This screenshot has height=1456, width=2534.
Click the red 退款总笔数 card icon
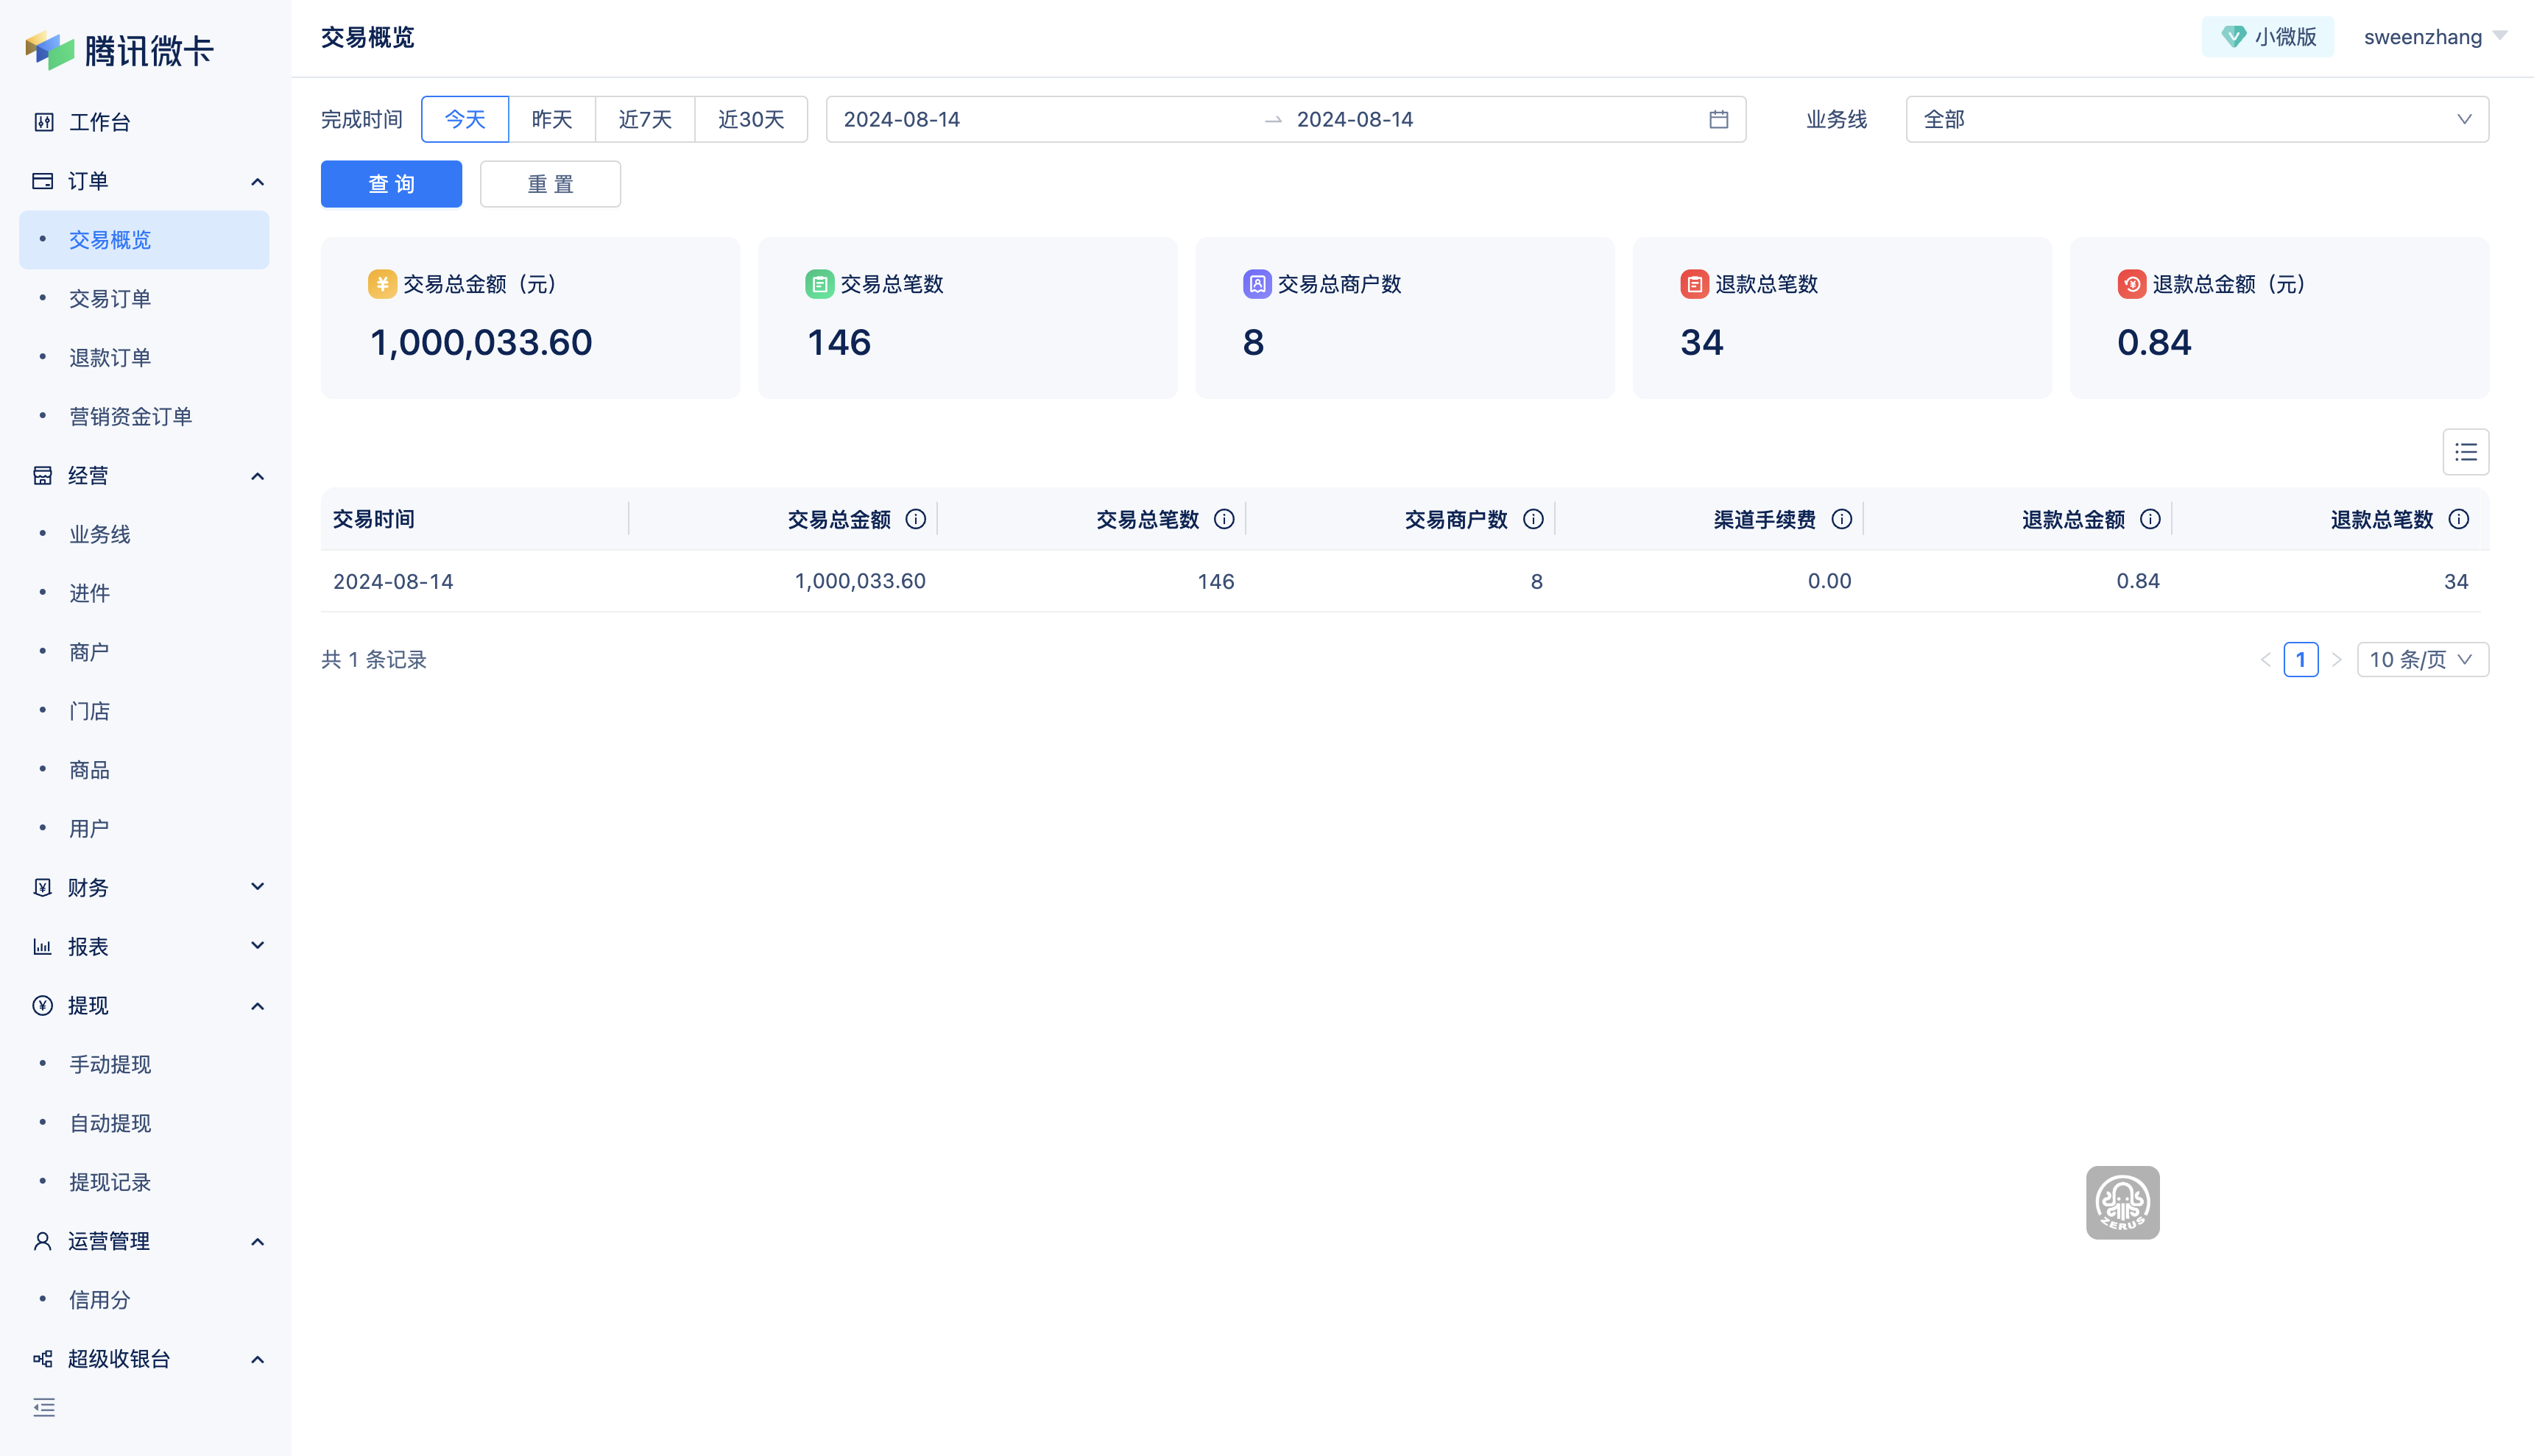click(x=1694, y=284)
